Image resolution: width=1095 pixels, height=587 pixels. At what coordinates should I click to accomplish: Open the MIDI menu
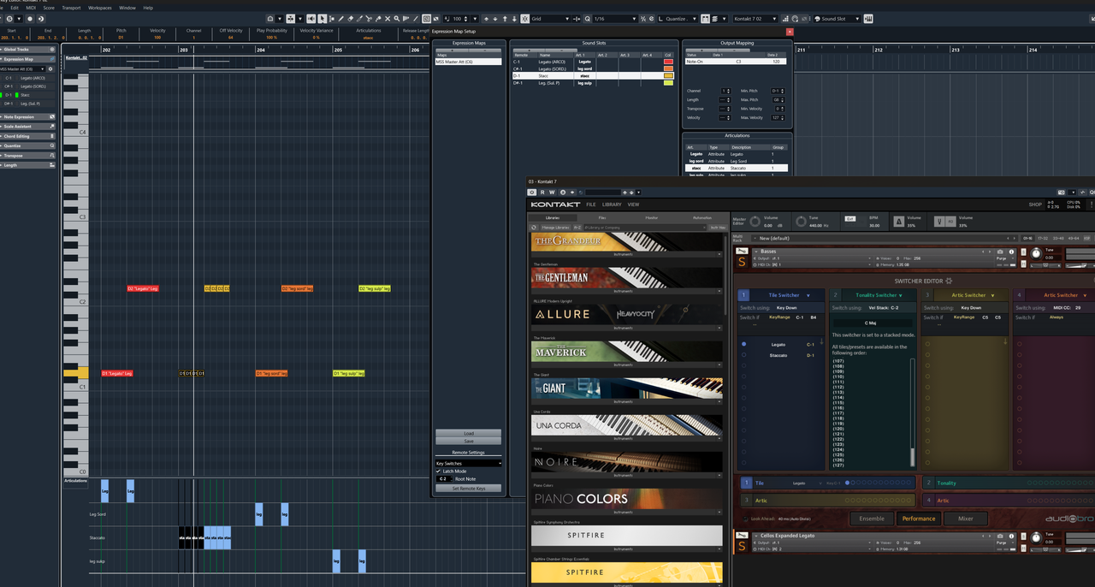click(31, 8)
